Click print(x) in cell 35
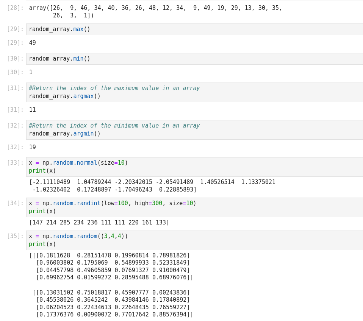Screen dimensions: 363x321 tap(42, 244)
